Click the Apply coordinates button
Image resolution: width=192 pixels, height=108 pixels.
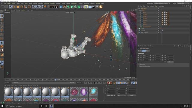[x=132, y=95]
